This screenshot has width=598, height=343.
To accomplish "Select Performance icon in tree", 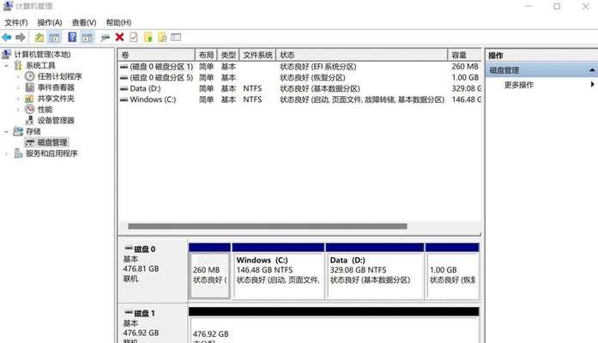I will 30,110.
